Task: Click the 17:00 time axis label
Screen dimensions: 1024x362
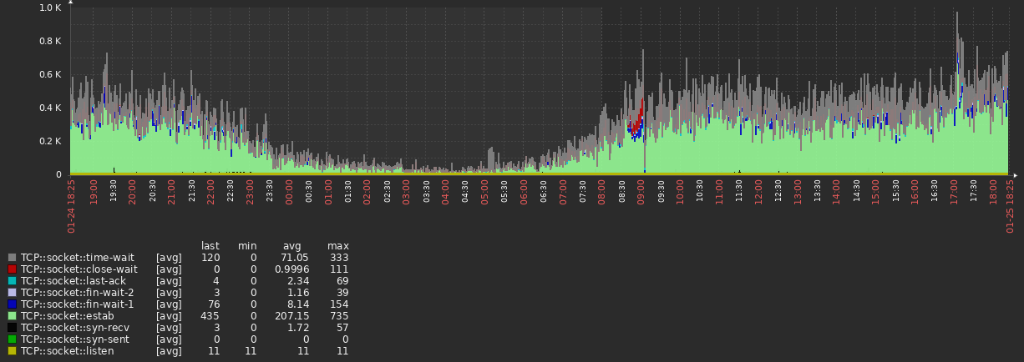Action: click(x=954, y=191)
